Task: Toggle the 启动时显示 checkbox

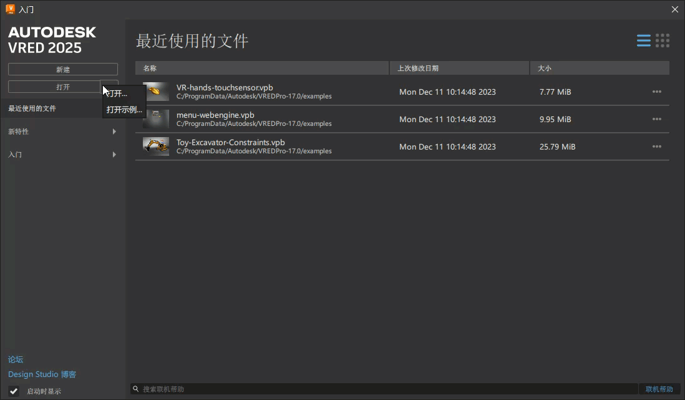Action: (14, 391)
